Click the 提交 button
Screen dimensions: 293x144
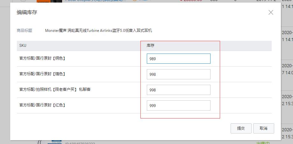tap(241, 128)
